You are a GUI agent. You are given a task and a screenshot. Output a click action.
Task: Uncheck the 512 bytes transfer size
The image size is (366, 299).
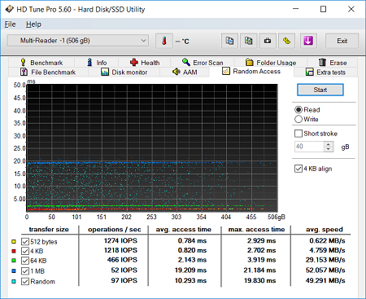[x=25, y=241]
